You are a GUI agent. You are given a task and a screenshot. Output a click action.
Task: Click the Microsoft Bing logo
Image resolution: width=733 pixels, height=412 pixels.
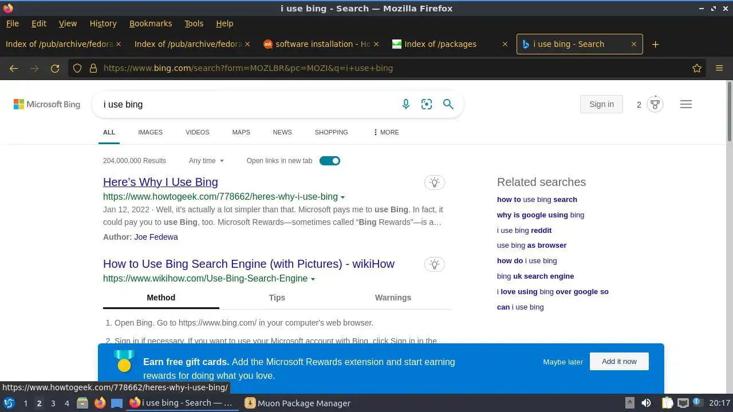click(x=47, y=104)
